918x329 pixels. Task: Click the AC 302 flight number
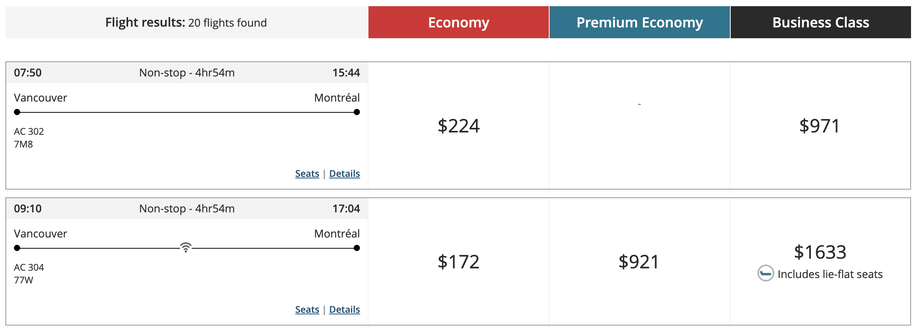tap(29, 132)
